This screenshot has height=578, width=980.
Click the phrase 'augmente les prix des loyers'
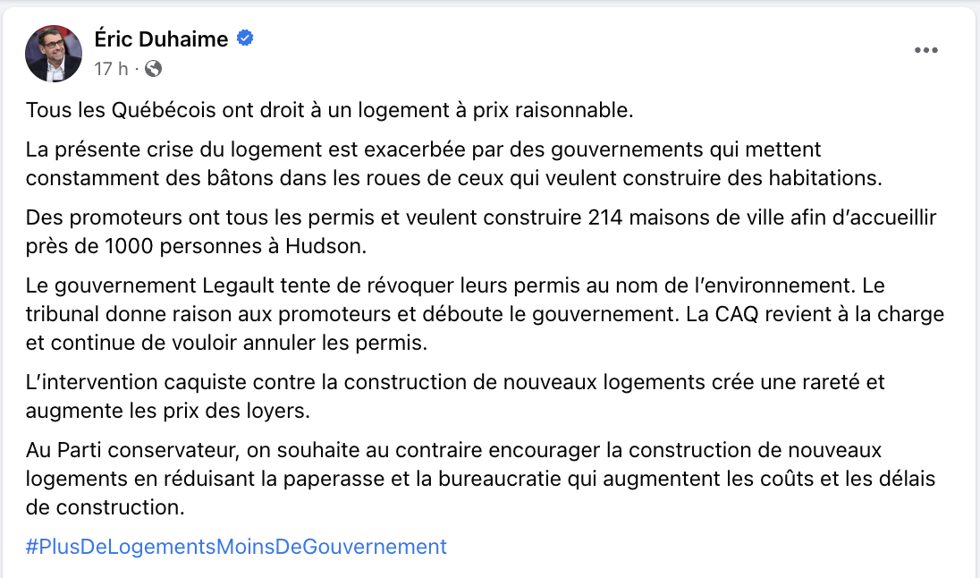(166, 411)
